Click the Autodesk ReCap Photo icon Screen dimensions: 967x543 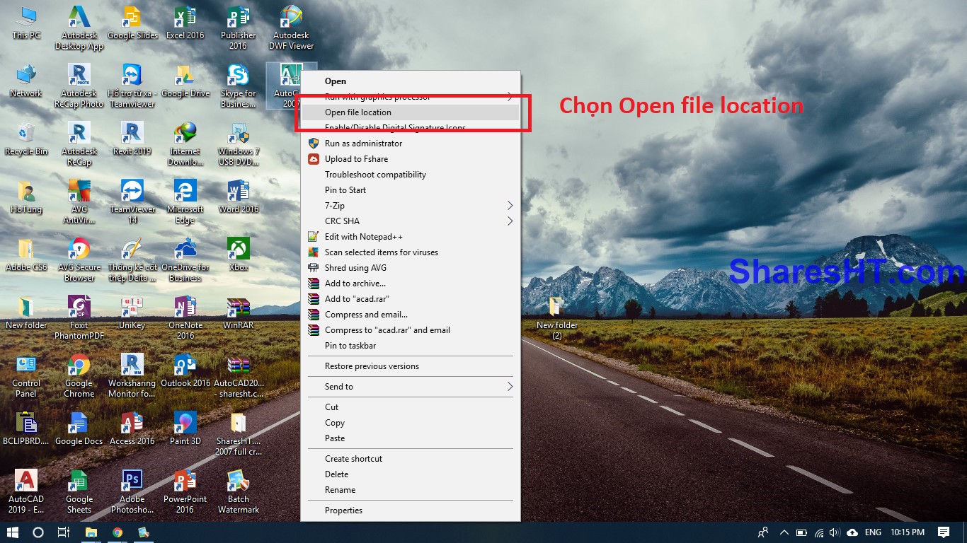(79, 86)
